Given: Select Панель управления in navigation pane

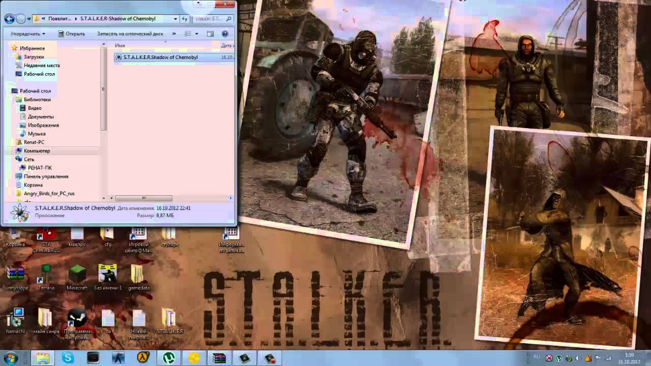Looking at the screenshot, I should (46, 176).
